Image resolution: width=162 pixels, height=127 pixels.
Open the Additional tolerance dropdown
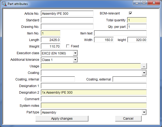tap(75, 60)
